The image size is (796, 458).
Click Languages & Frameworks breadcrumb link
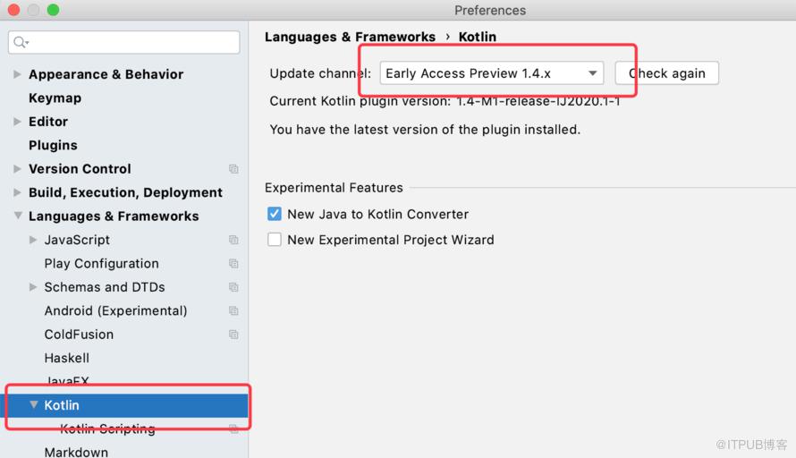pos(350,37)
